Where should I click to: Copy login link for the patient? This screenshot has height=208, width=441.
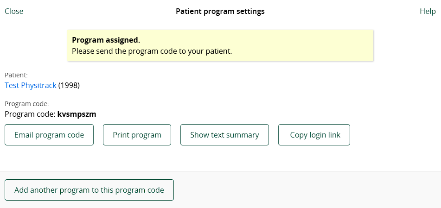click(314, 135)
